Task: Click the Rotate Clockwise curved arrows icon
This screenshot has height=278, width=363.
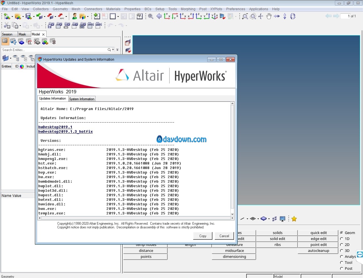Action: [x=293, y=16]
